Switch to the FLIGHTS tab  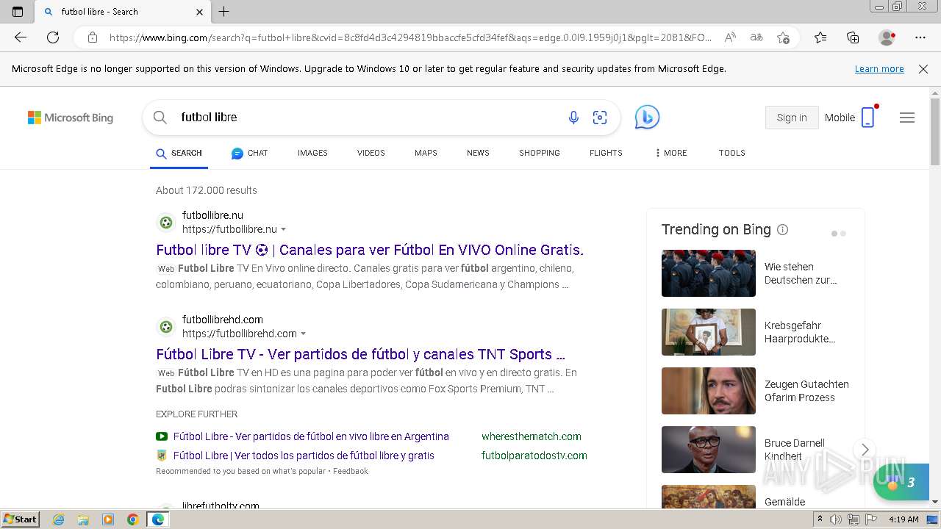point(606,153)
